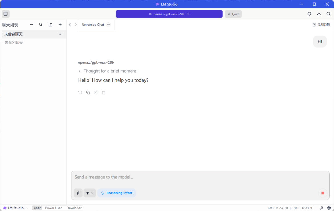Click the magnifier search icon at top right

click(328, 14)
